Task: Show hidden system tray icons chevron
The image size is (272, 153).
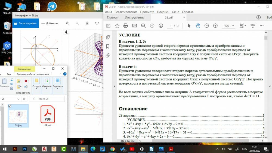Action: (217, 149)
